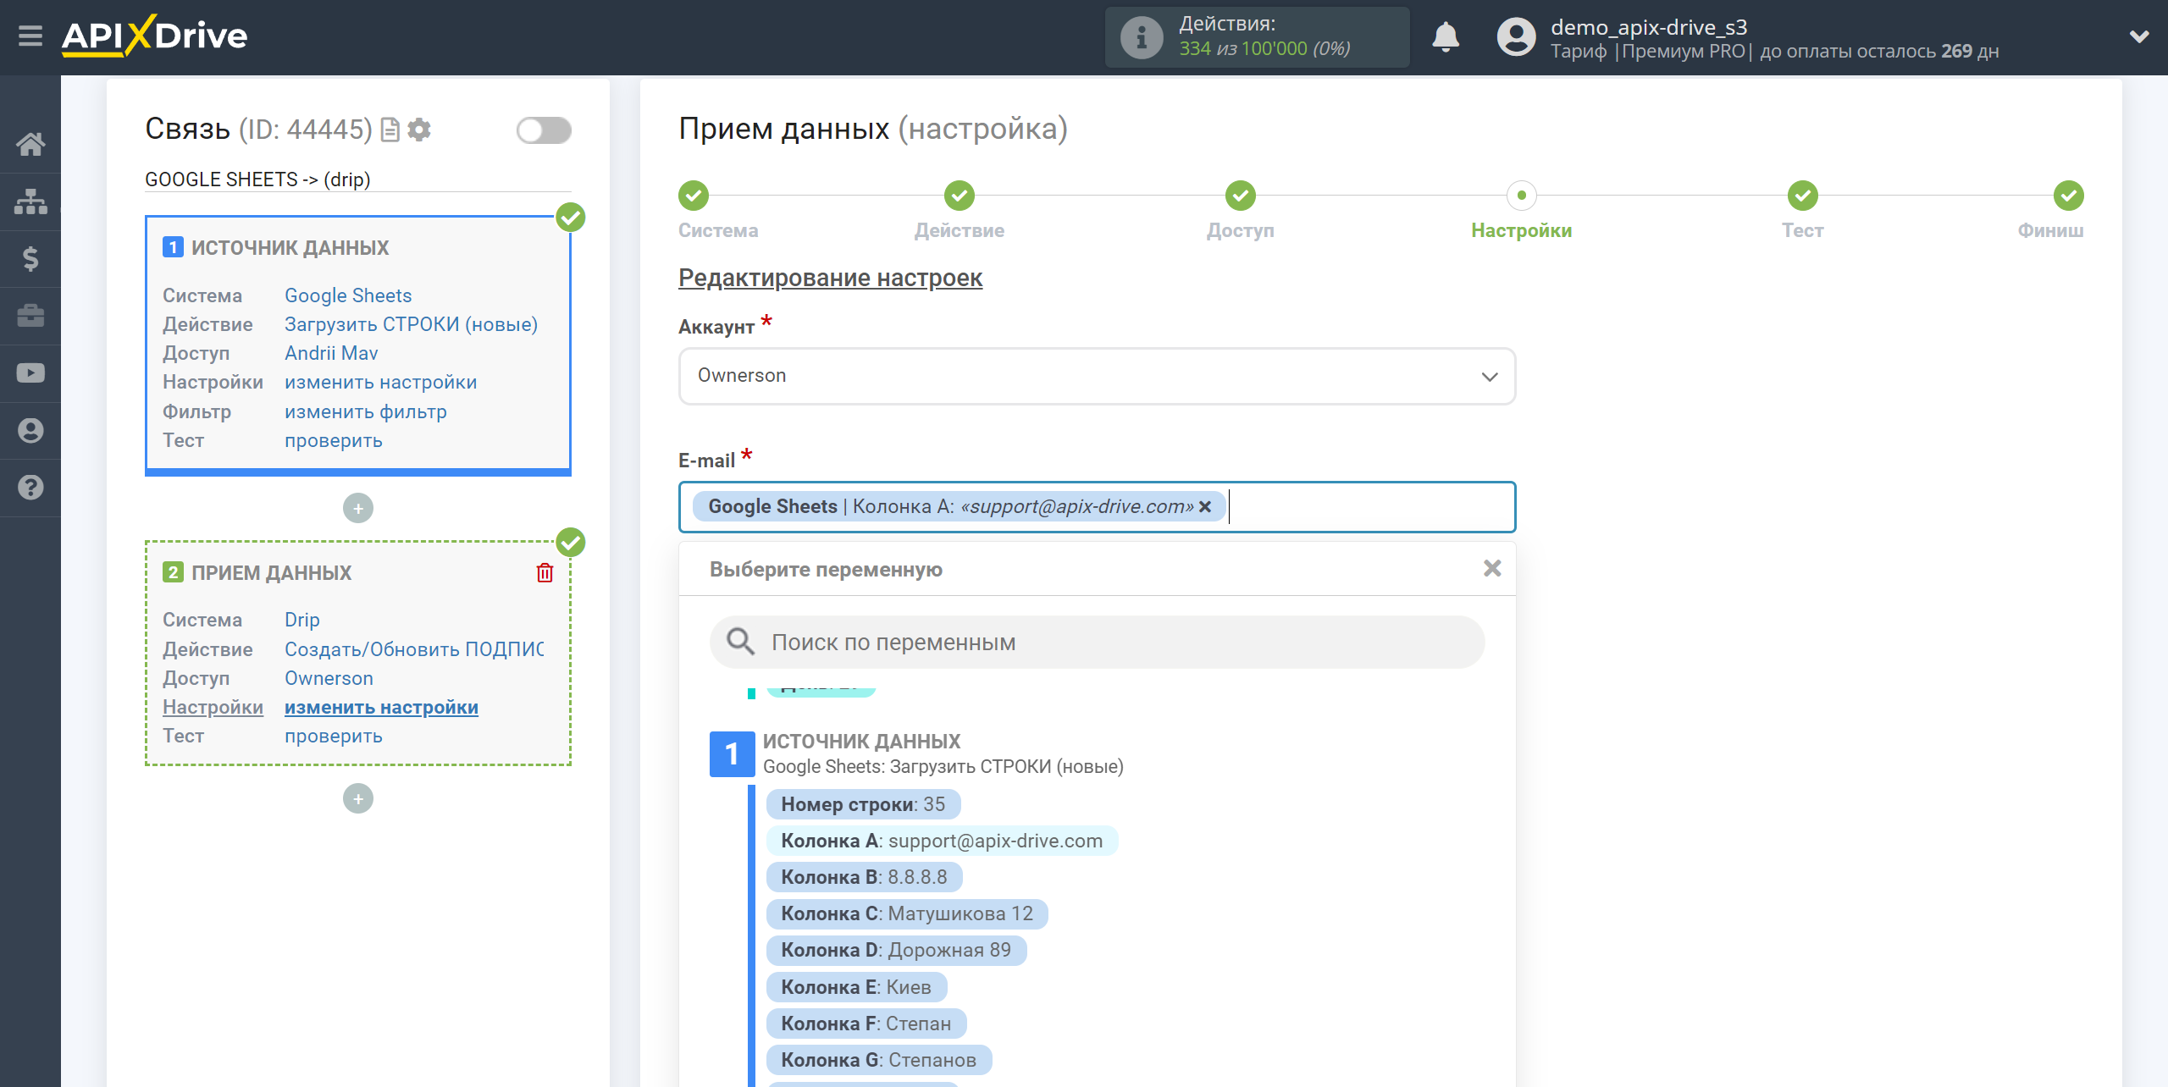2168x1087 pixels.
Task: Add step below the receiver block
Action: point(358,798)
